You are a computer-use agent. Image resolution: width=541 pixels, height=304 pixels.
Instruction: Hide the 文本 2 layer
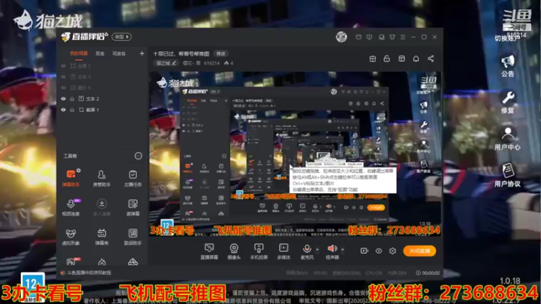point(64,99)
